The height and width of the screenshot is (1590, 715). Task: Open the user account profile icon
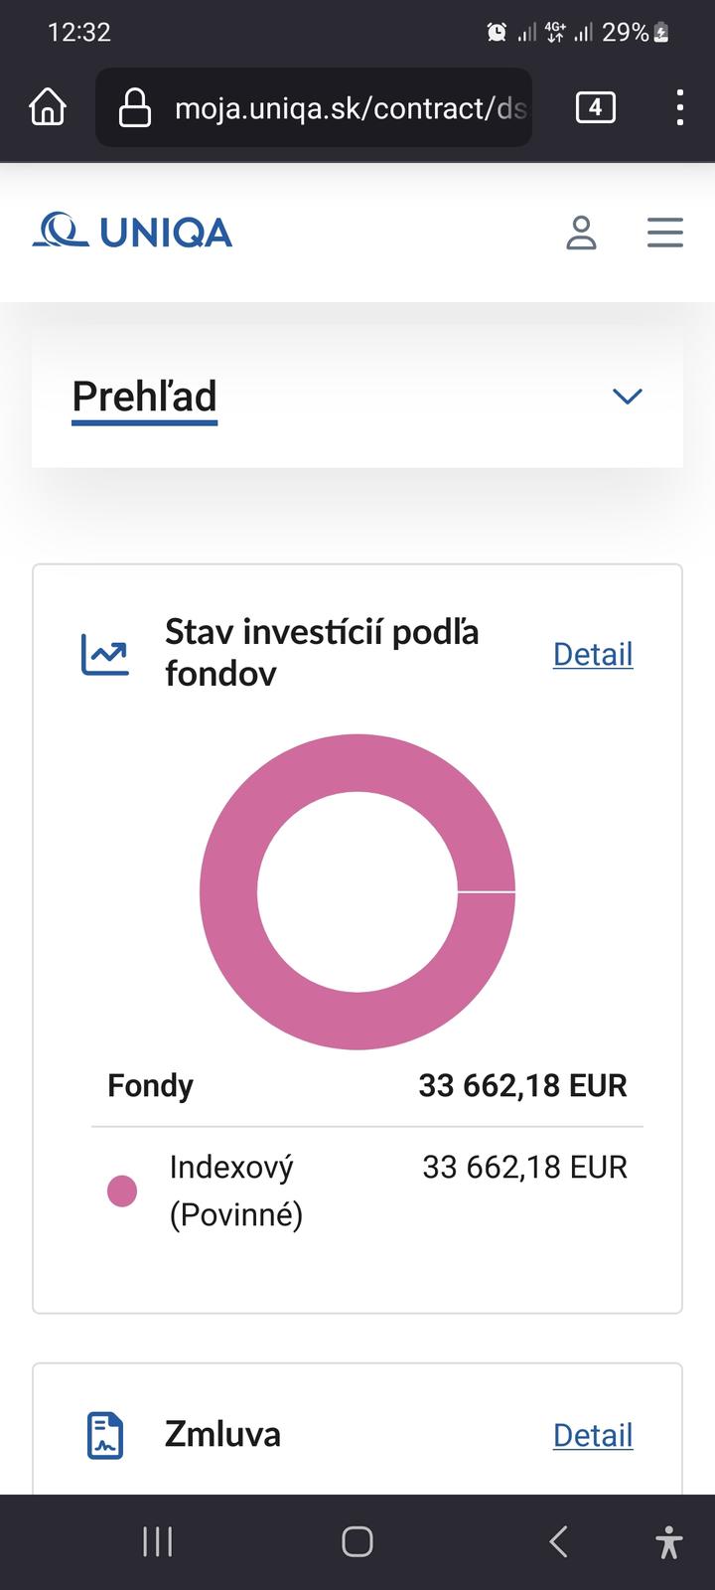581,233
